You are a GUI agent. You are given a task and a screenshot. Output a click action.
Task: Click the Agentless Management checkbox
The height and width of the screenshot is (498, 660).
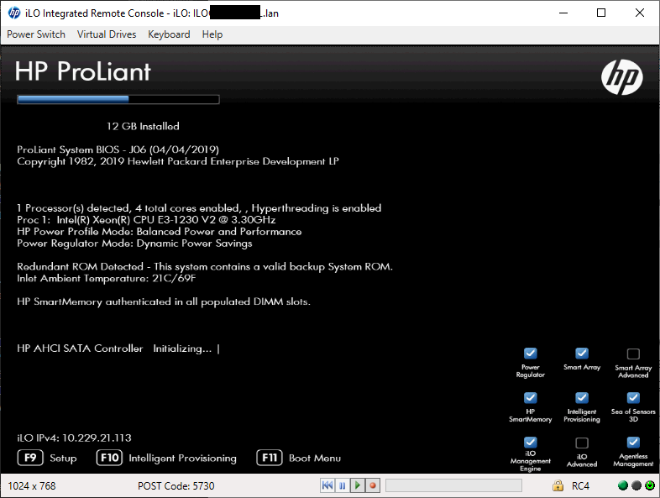(633, 442)
